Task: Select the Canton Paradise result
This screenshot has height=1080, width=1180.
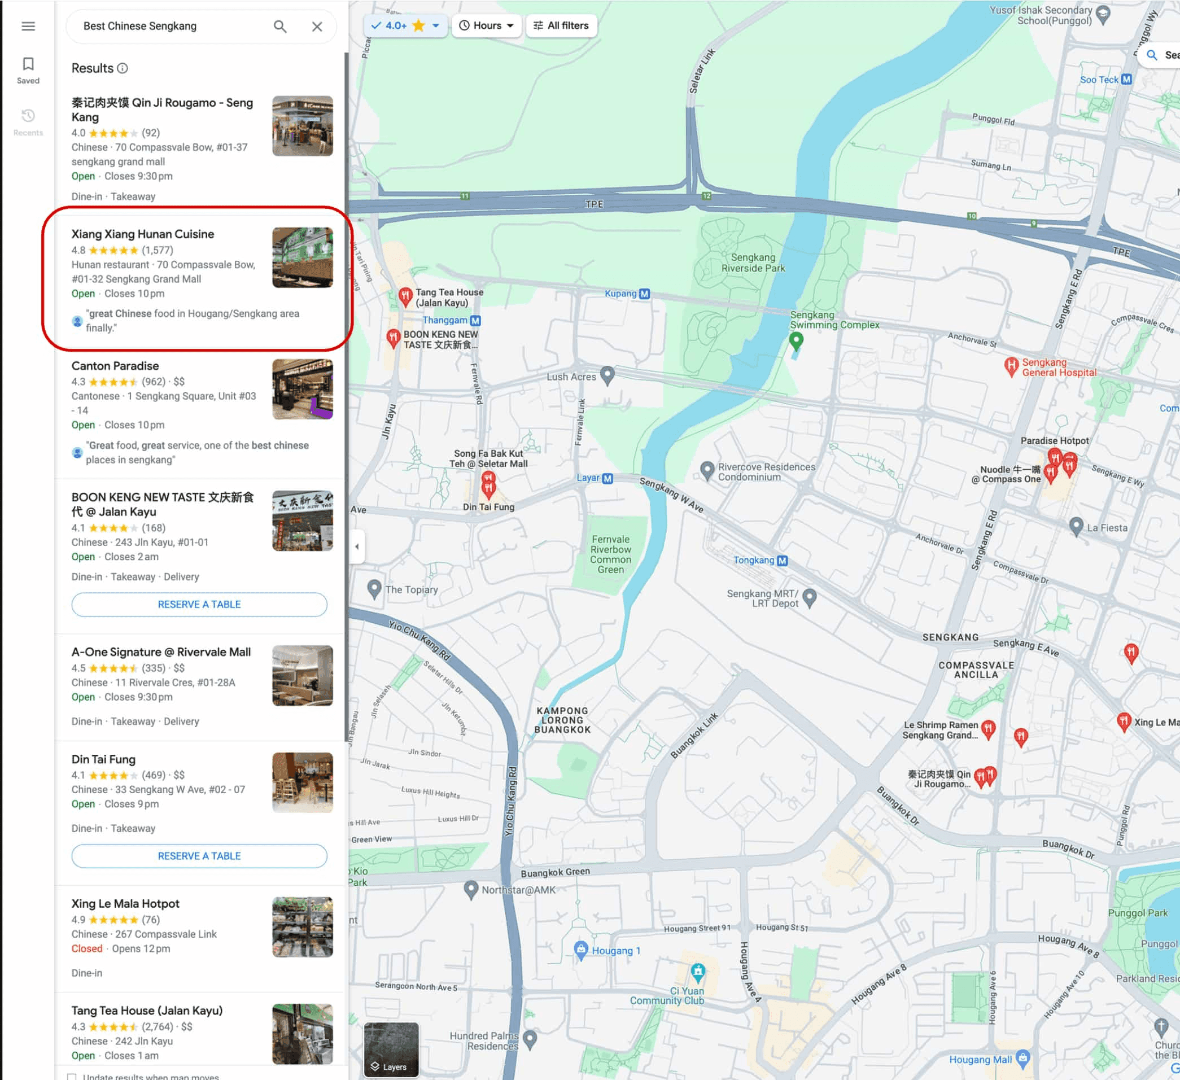Action: [x=115, y=366]
